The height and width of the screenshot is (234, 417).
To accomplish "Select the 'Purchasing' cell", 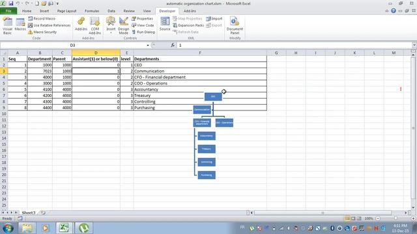I will tap(200, 108).
